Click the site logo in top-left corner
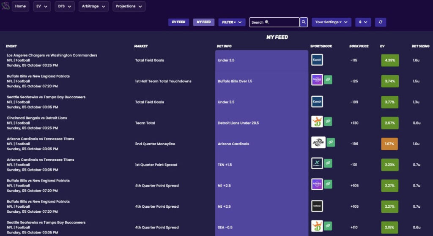 [x=5, y=6]
